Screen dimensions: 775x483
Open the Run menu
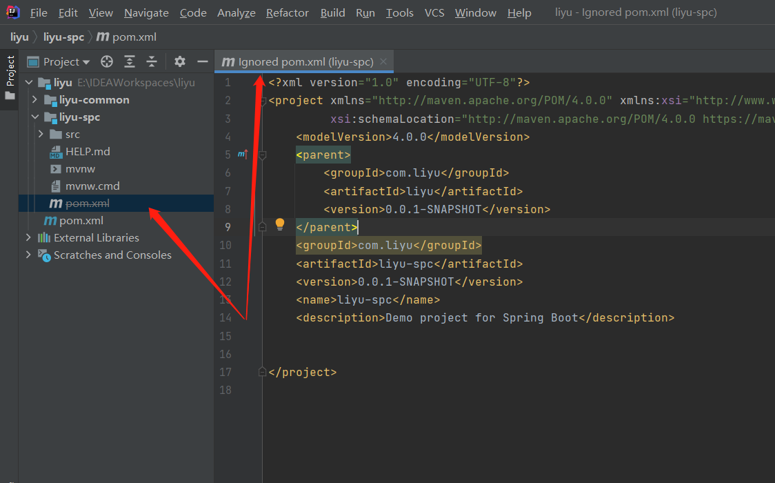click(365, 13)
